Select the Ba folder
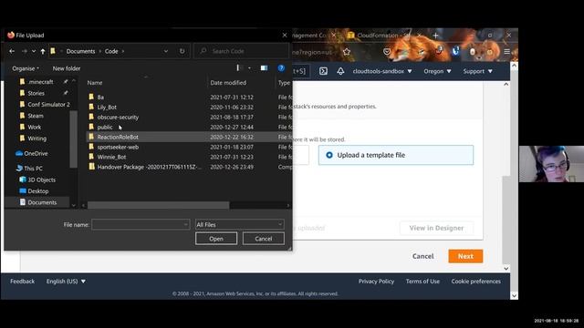The image size is (584, 328). point(100,97)
